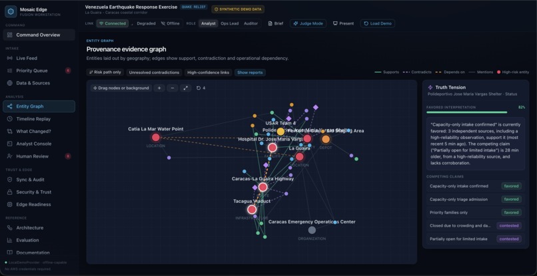Click the Truth Tension sparkle icon
This screenshot has height=276, width=537.
430,88
